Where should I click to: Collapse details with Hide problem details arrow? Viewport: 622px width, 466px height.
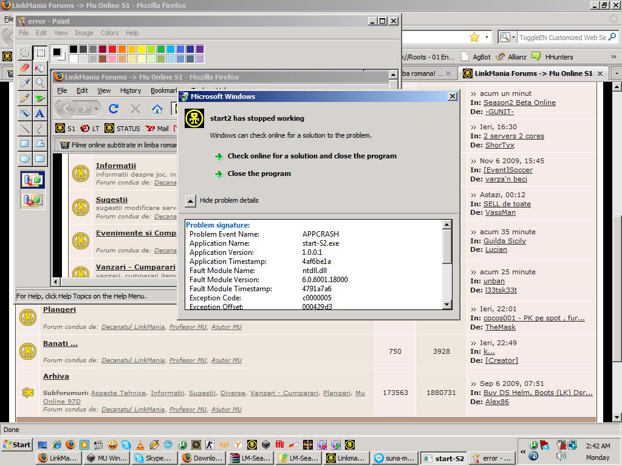click(x=190, y=201)
